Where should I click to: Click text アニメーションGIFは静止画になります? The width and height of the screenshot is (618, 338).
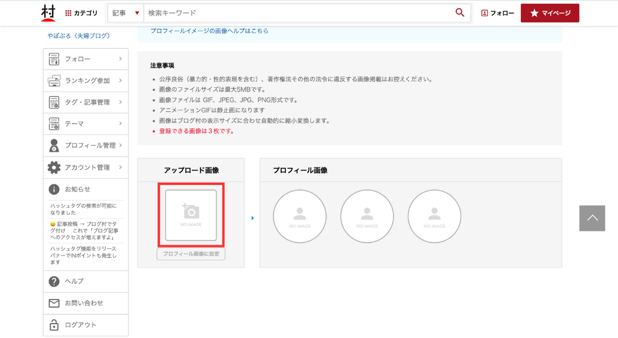click(212, 110)
